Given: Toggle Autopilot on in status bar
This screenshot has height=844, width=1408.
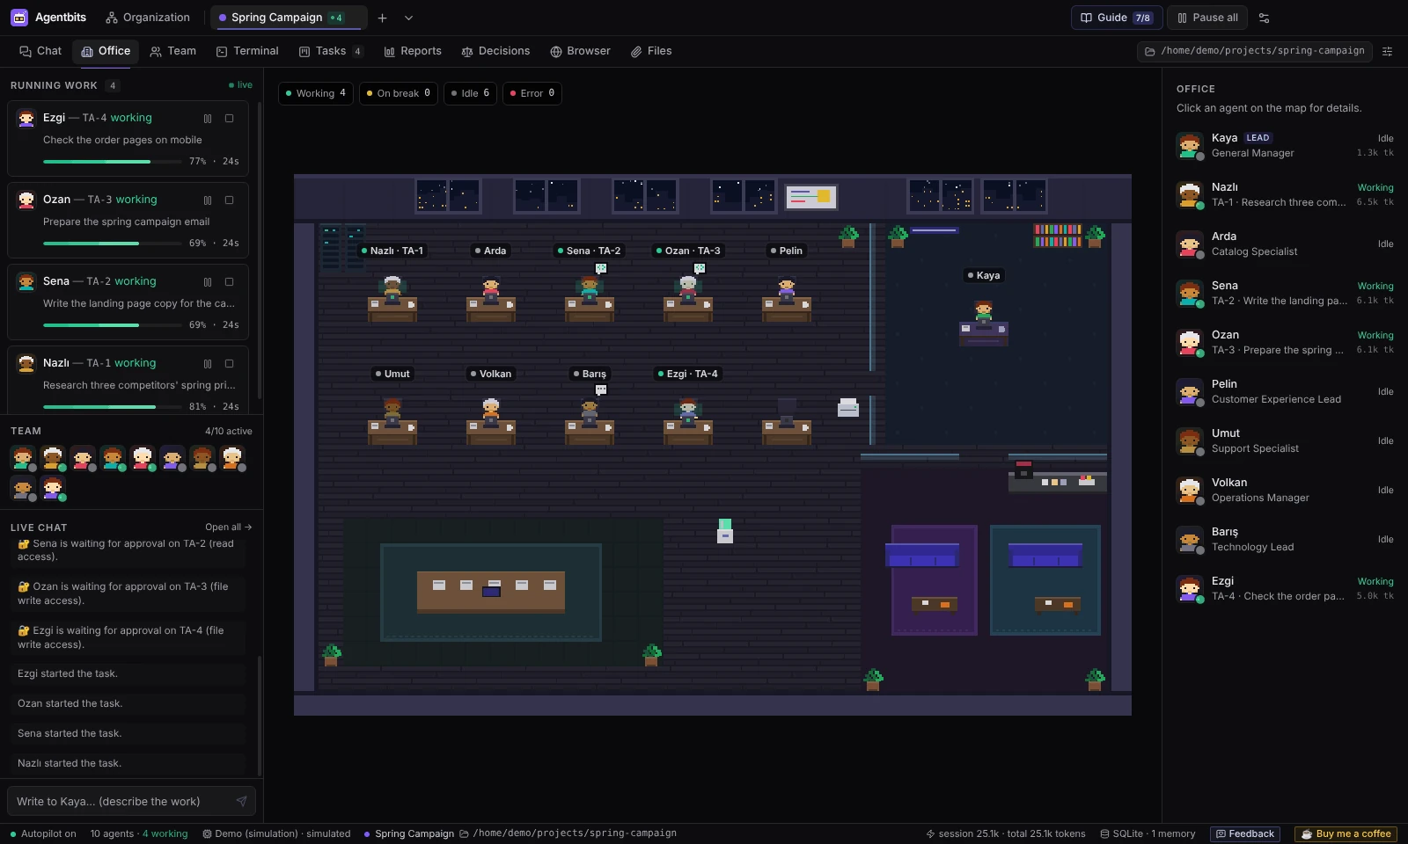Looking at the screenshot, I should pyautogui.click(x=42, y=833).
